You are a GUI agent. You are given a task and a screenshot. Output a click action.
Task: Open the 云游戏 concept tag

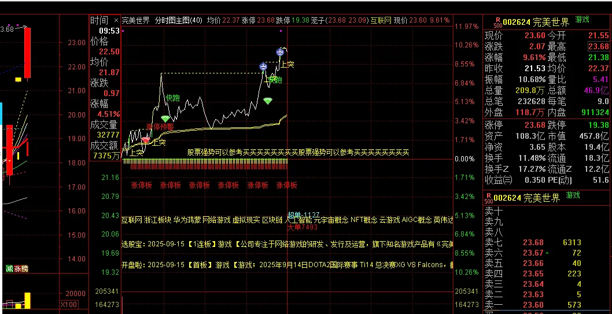pyautogui.click(x=390, y=220)
